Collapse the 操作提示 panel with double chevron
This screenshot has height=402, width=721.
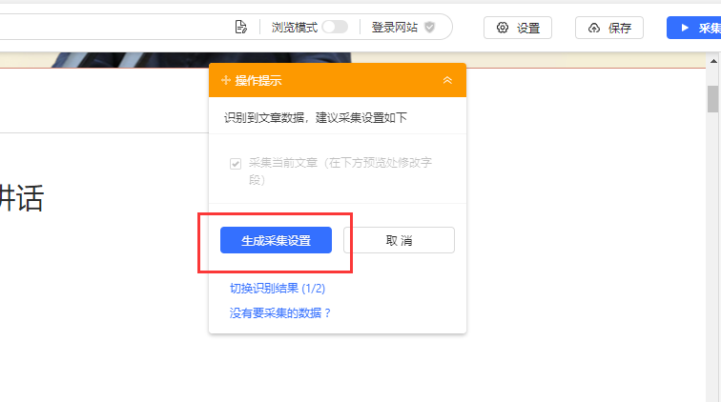447,81
